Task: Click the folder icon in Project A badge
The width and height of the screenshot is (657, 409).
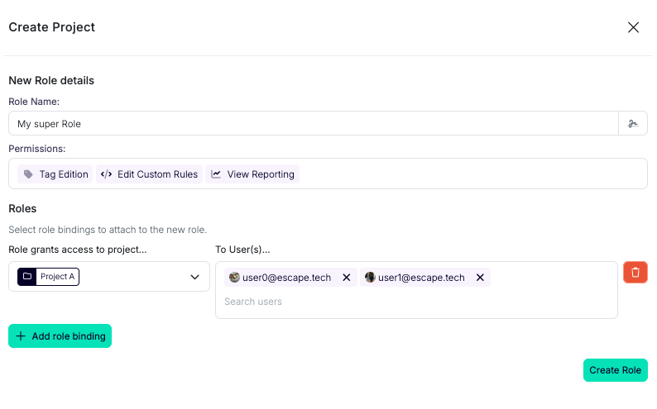Action: pyautogui.click(x=28, y=277)
